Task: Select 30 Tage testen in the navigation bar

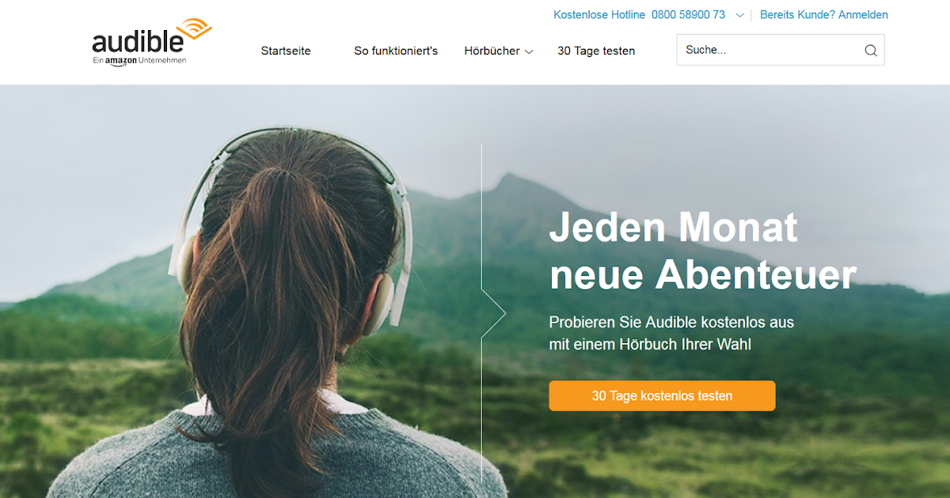Action: tap(596, 51)
